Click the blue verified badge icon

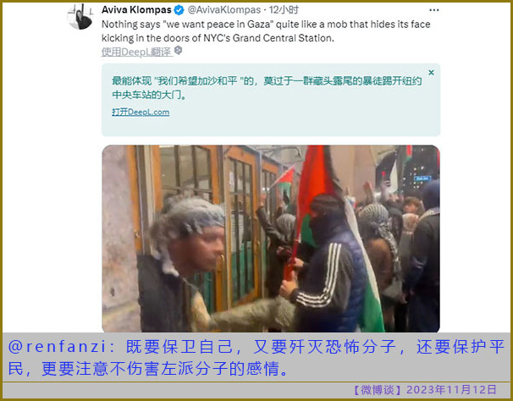[179, 10]
